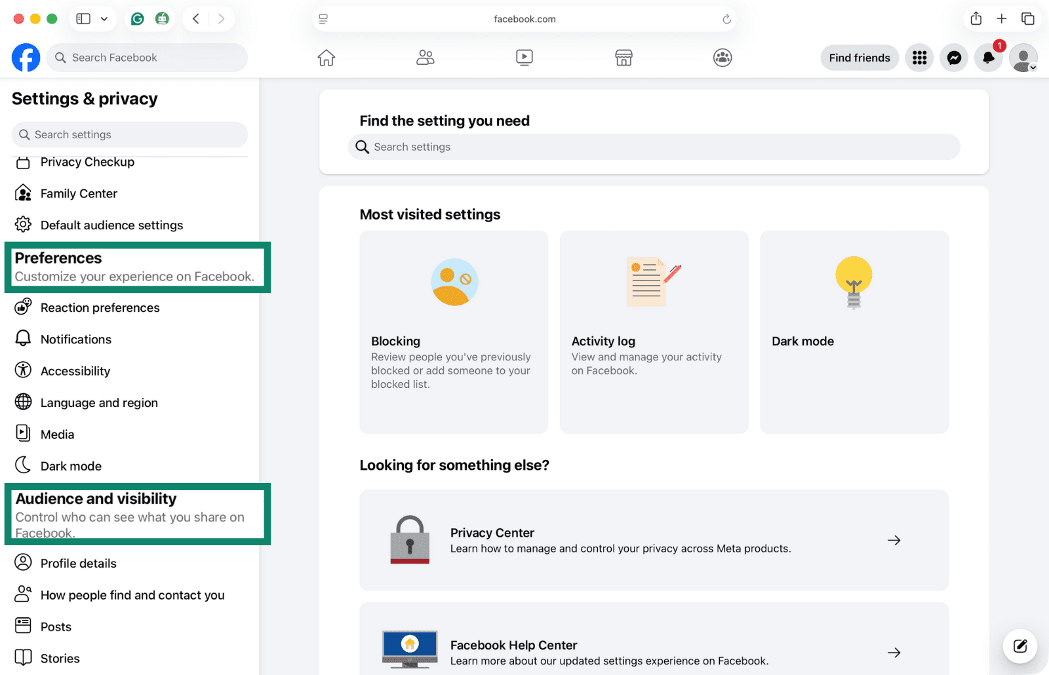The width and height of the screenshot is (1049, 675).
Task: Open the nine-dot Menu grid icon
Action: [919, 58]
